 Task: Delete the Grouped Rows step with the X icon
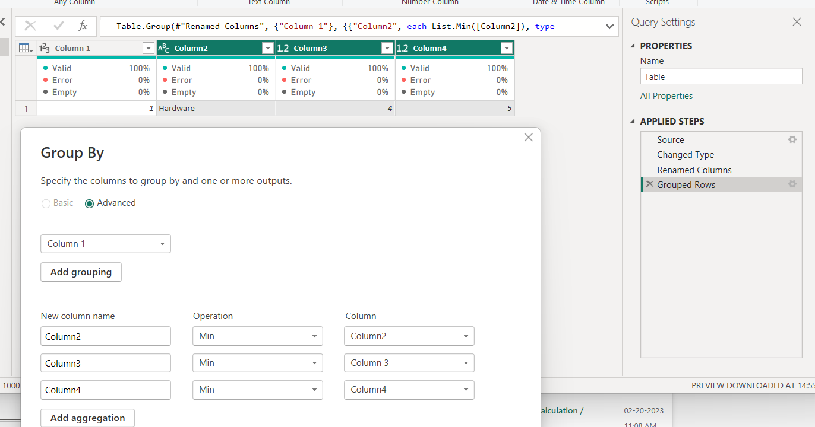coord(650,184)
